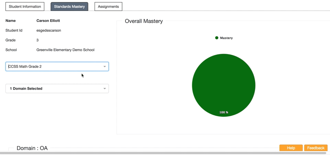Image resolution: width=330 pixels, height=155 pixels.
Task: Open the Student Information tab
Action: (x=25, y=7)
